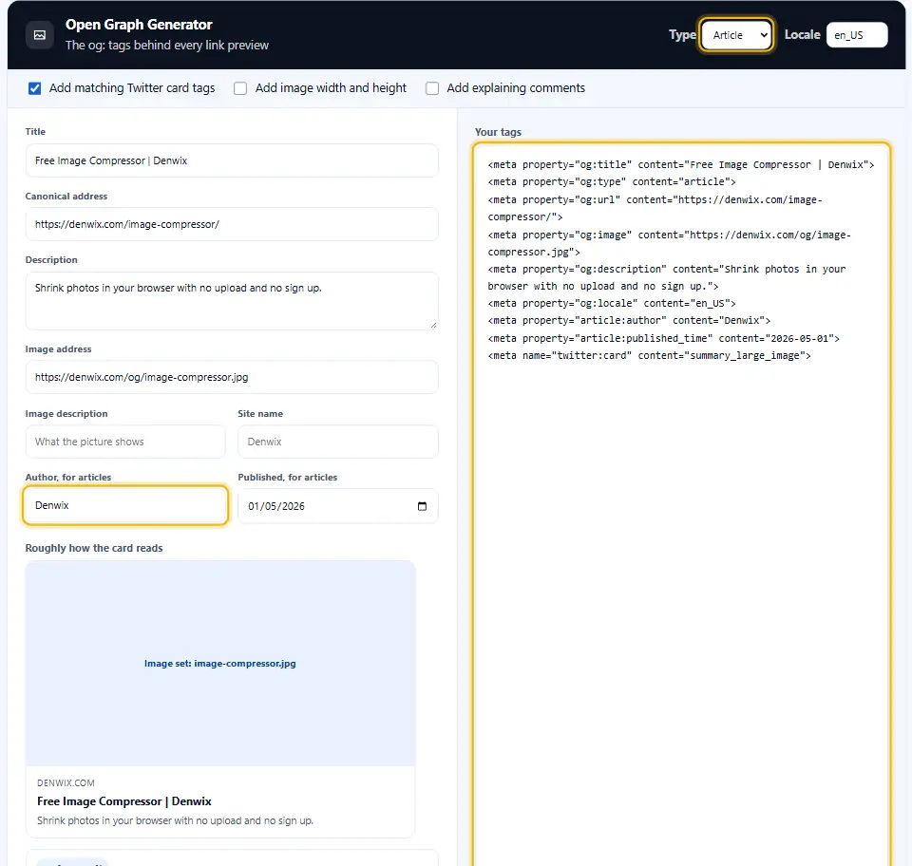Click the Open Graph Generator image logo icon
912x866 pixels.
click(x=40, y=35)
